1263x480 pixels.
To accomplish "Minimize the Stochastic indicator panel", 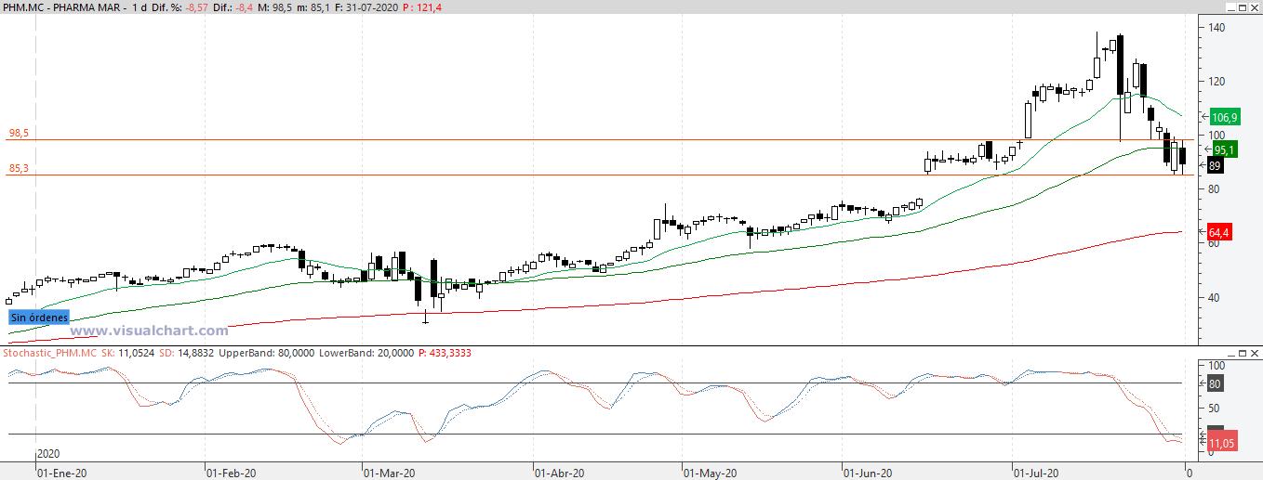I will tap(1232, 355).
